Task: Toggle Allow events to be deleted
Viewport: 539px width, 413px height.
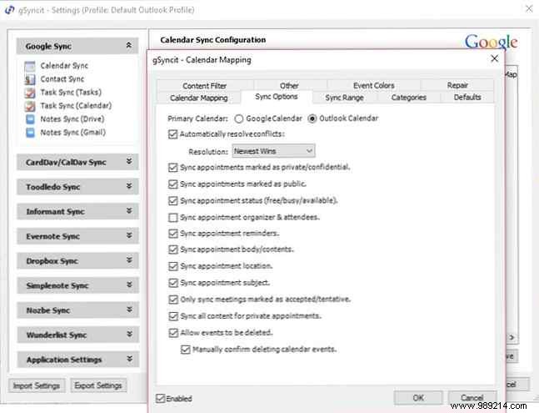Action: coord(173,333)
